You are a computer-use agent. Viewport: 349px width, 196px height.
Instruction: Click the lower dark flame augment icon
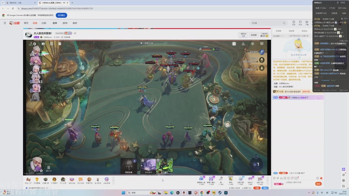pos(262,68)
